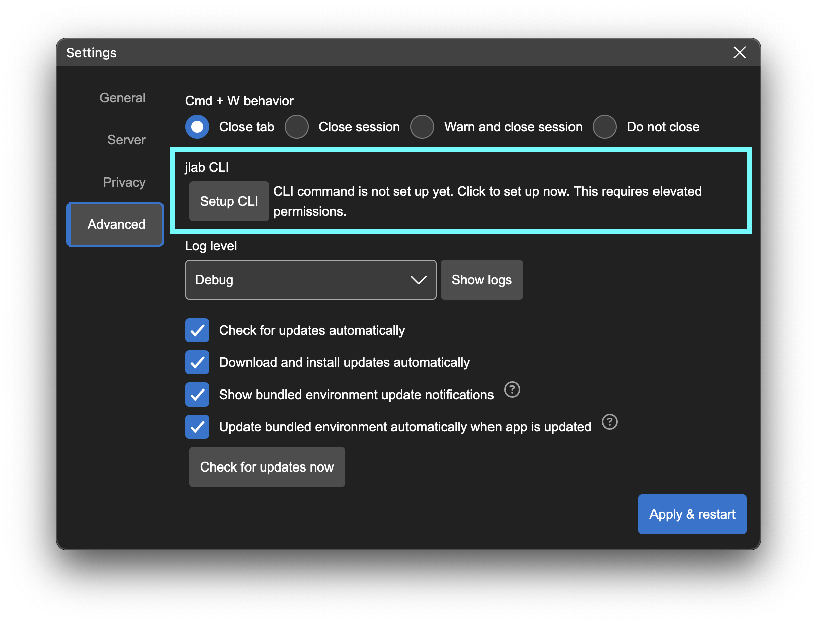Select the Close session radio option
The height and width of the screenshot is (624, 817).
[297, 127]
